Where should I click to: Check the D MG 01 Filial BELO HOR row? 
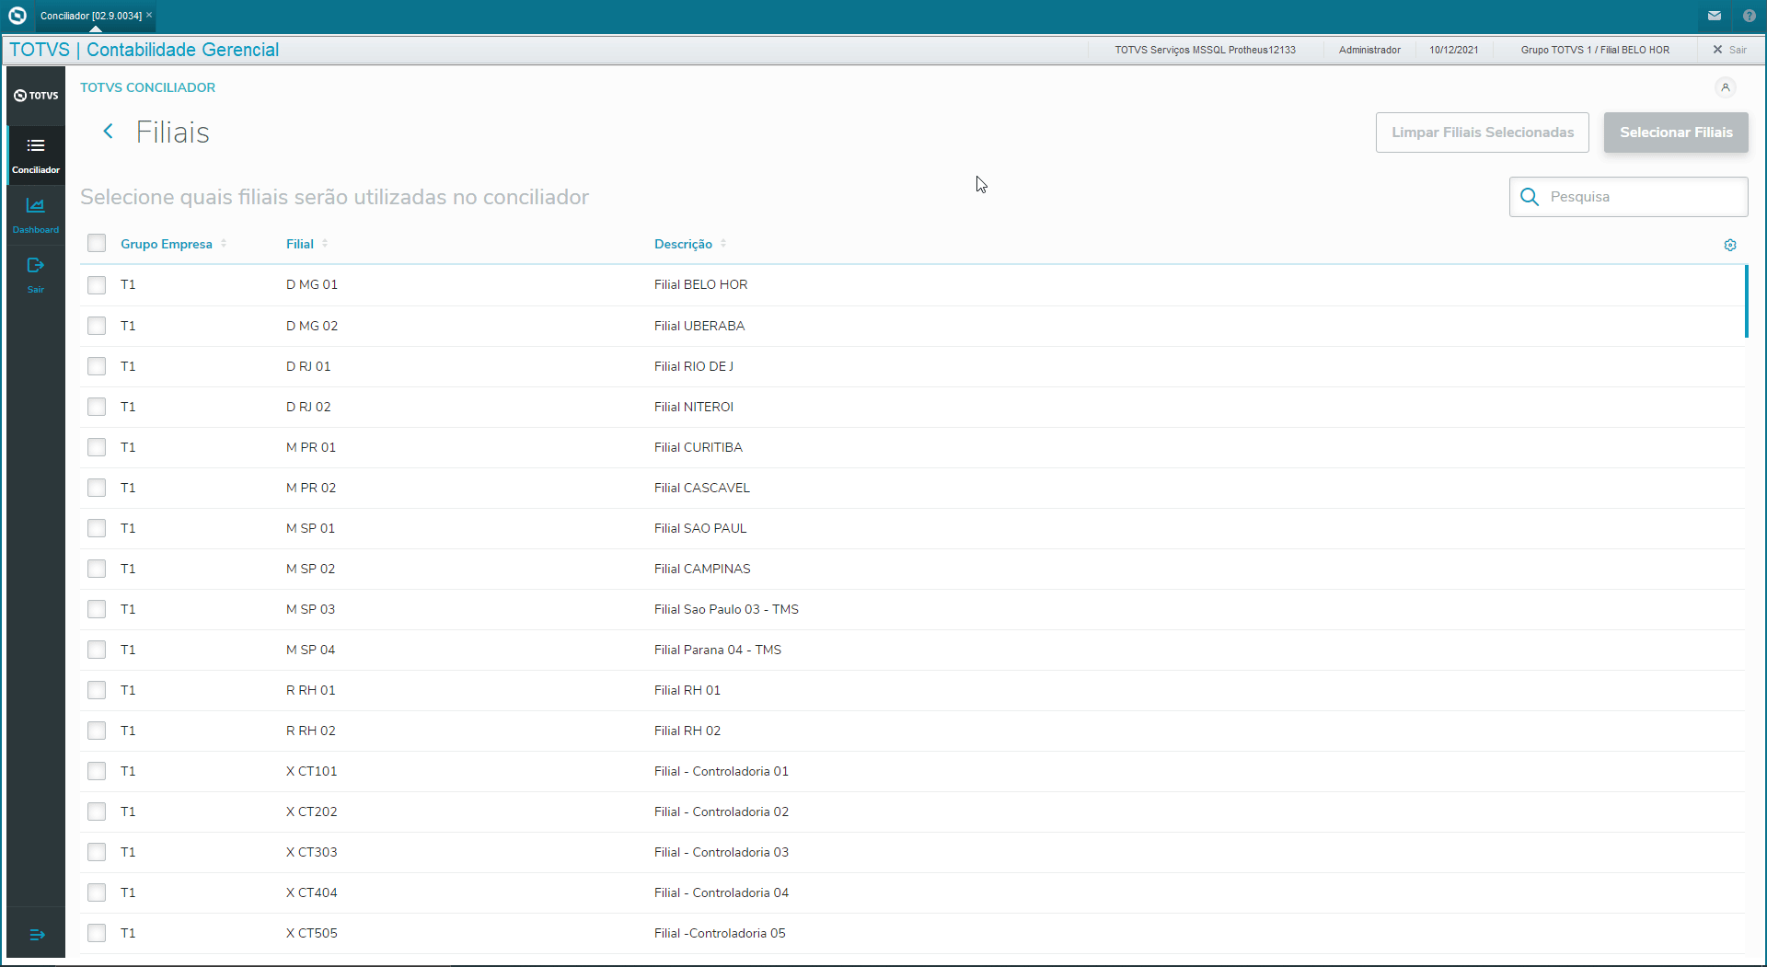tap(97, 285)
